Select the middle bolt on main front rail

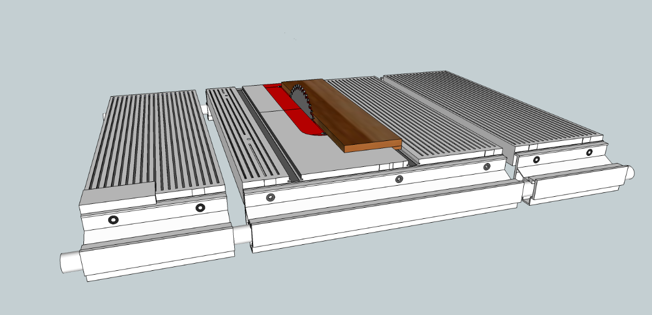pos(399,179)
